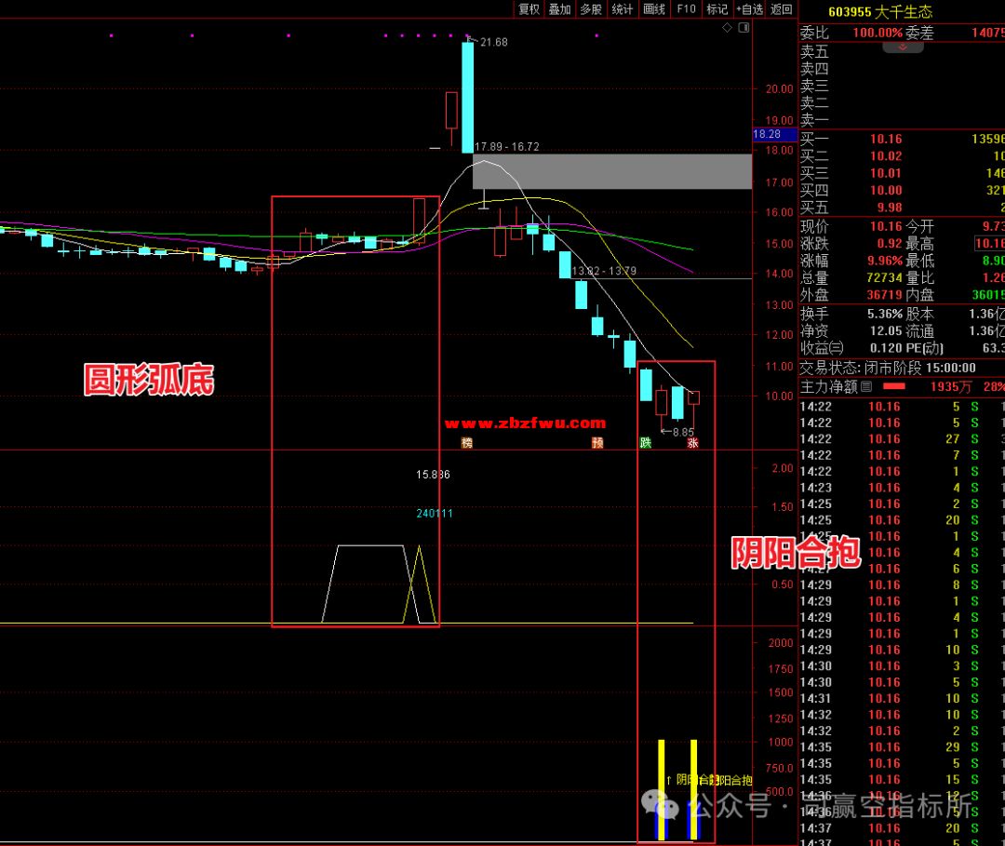This screenshot has width=1005, height=846.
Task: Click the 预 marker under the chart
Action: point(597,443)
